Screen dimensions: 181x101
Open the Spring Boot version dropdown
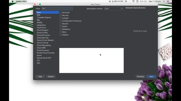click(x=113, y=9)
